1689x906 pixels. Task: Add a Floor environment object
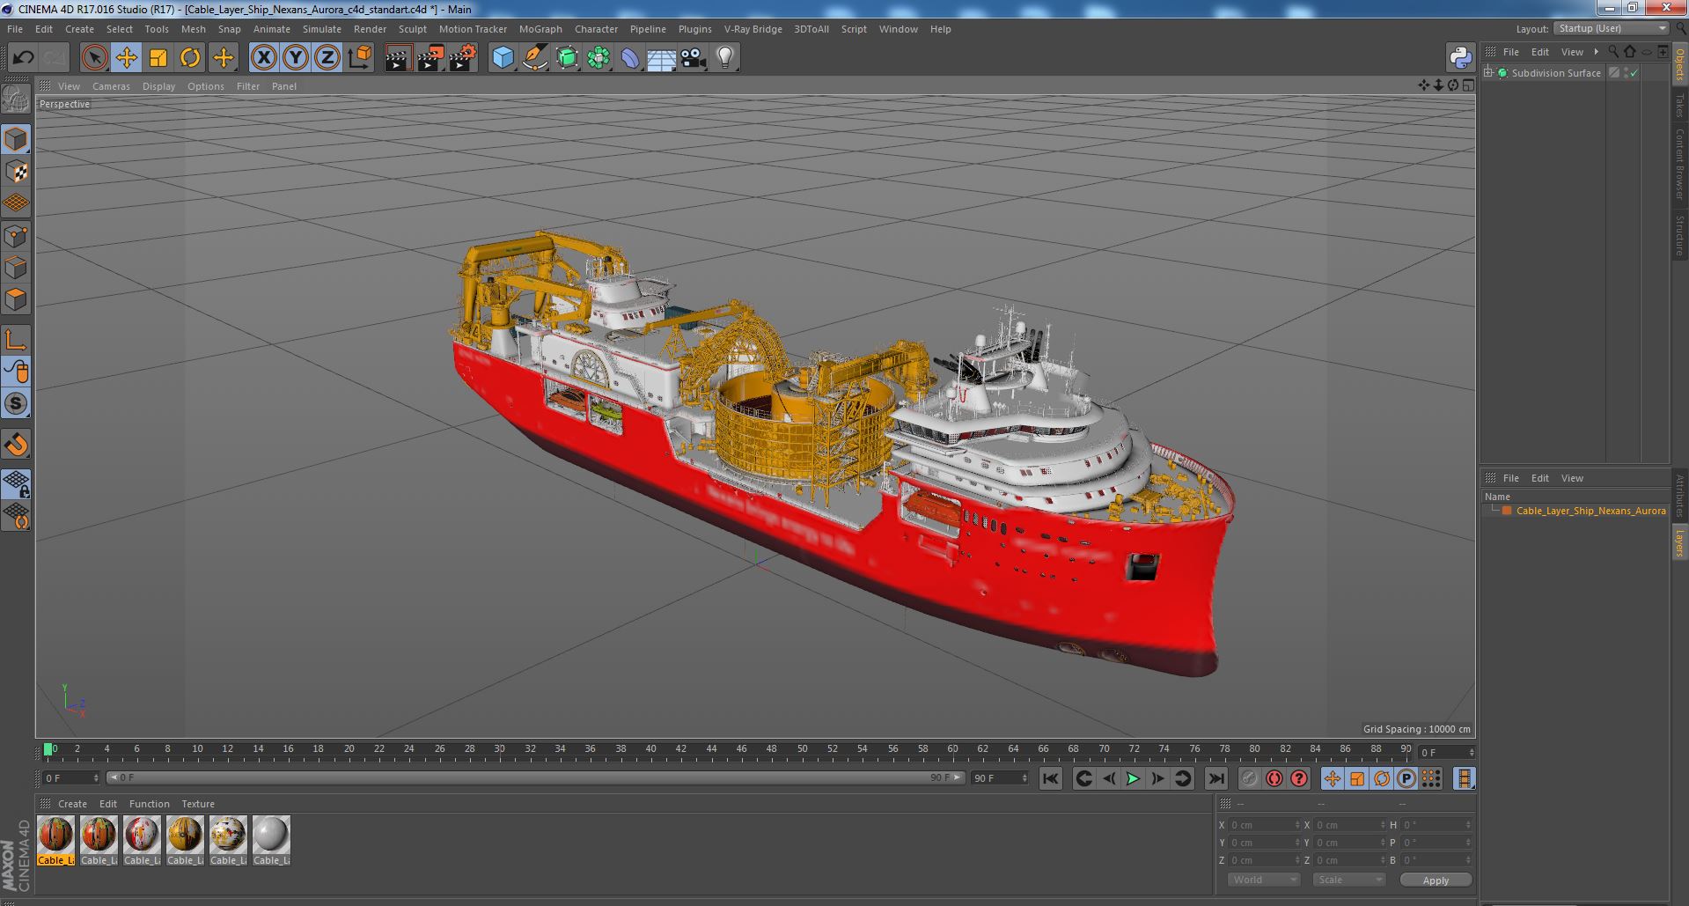661,58
